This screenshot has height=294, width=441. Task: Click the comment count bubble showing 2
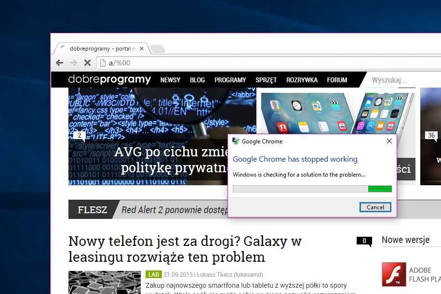tap(80, 136)
